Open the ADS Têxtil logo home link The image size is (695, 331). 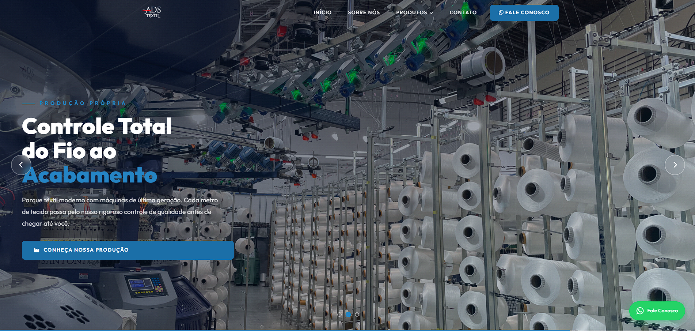[152, 12]
